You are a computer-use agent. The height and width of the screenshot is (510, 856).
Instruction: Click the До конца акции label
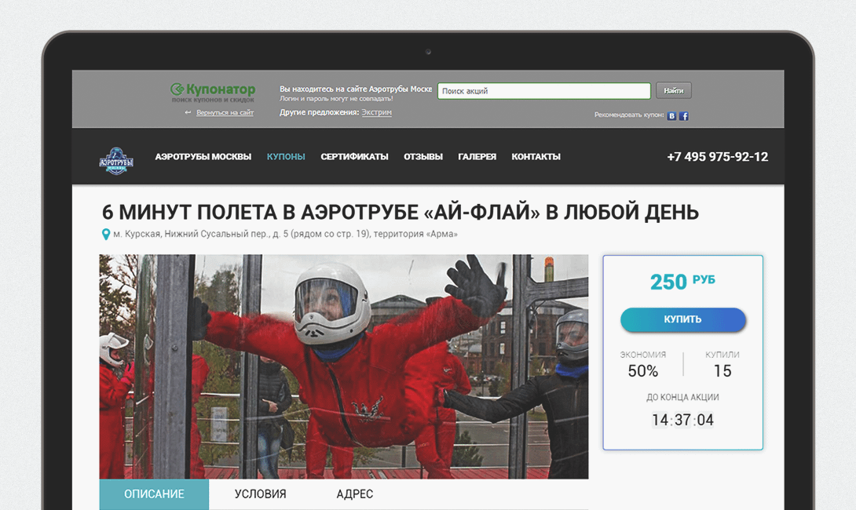[x=682, y=397]
